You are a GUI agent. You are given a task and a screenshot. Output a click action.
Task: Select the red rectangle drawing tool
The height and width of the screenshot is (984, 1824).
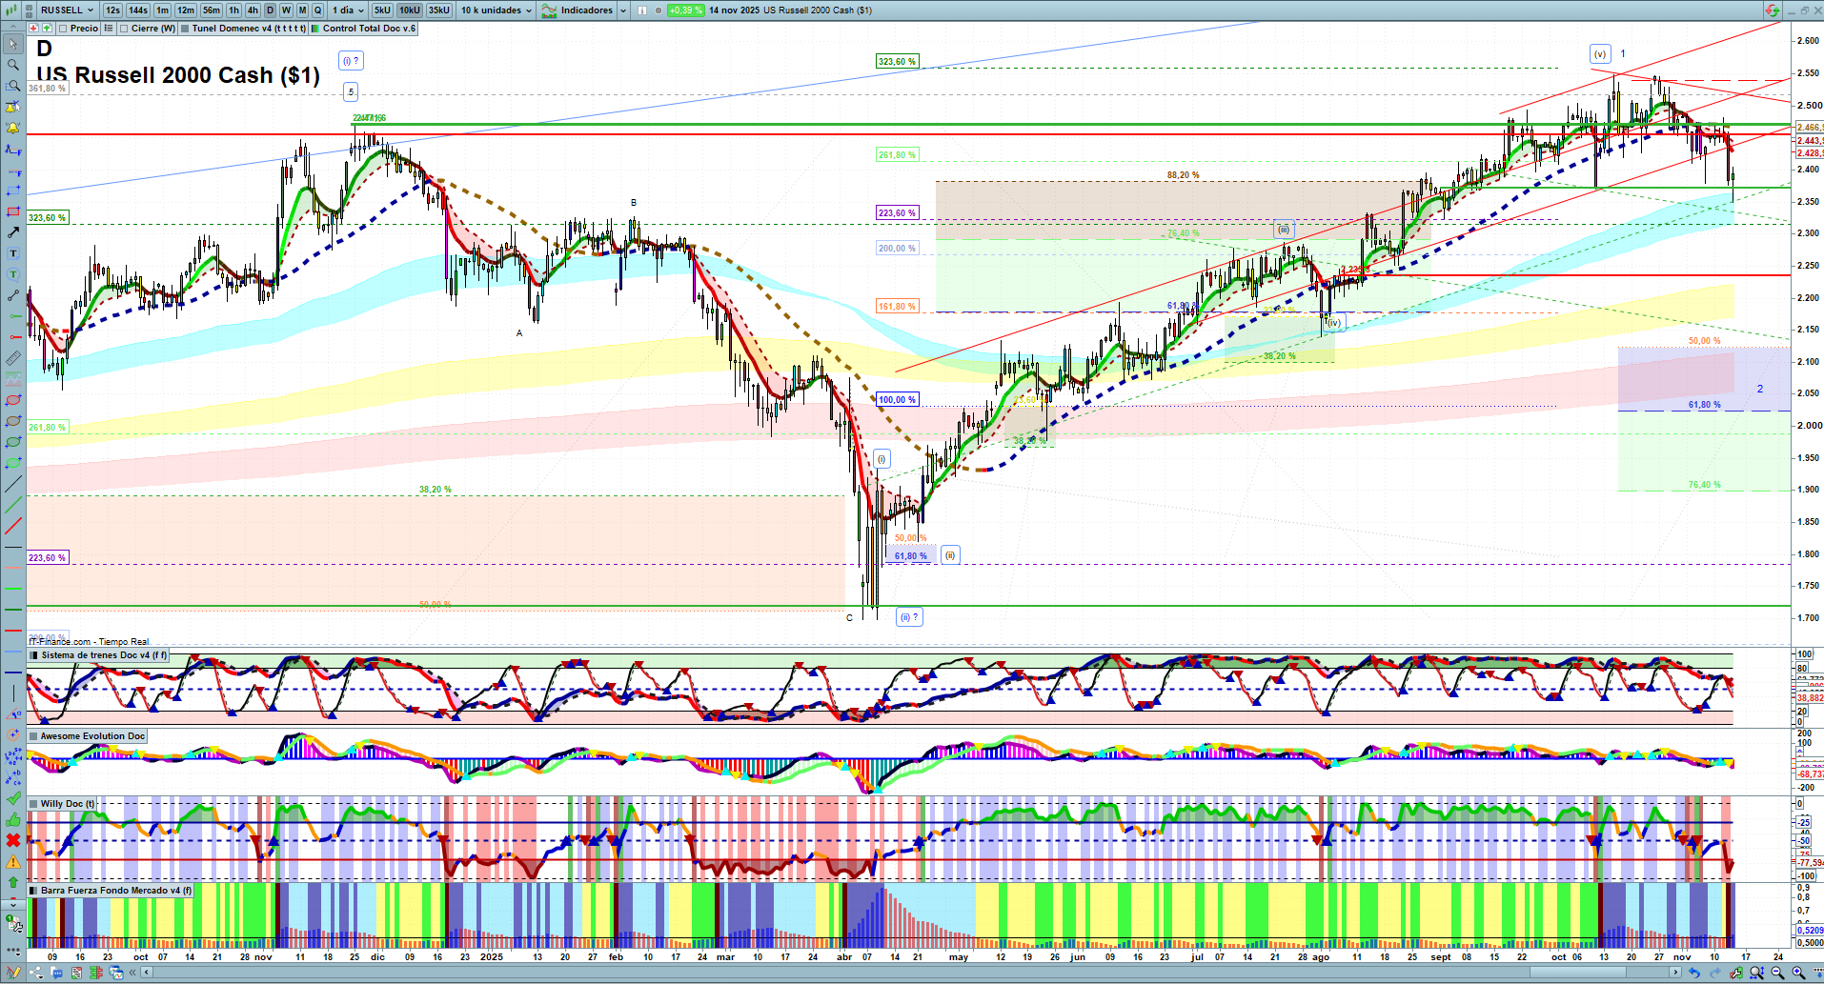tap(13, 211)
